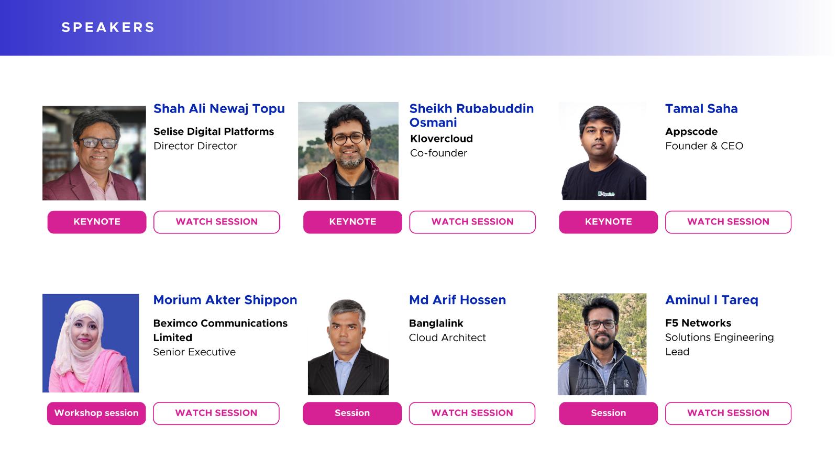The width and height of the screenshot is (838, 471).
Task: Watch Md Arif Hossen's session
Action: (471, 413)
